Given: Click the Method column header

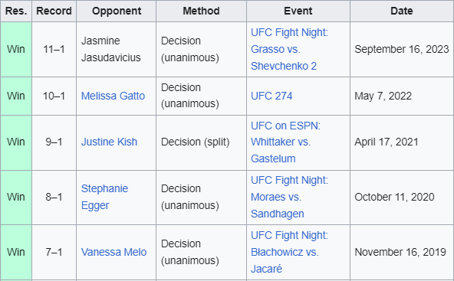Looking at the screenshot, I should click(201, 11).
